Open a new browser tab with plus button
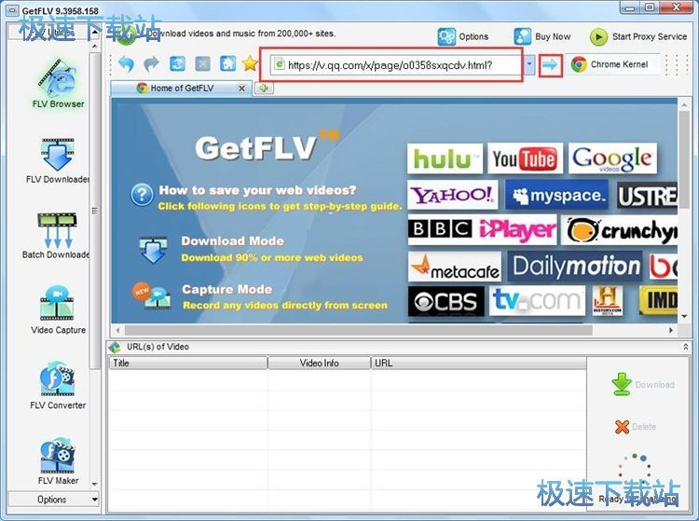This screenshot has width=699, height=521. (x=264, y=89)
